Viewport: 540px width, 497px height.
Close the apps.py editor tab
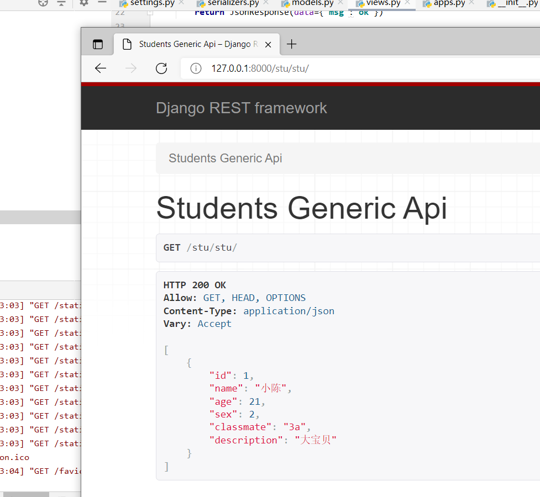(472, 2)
